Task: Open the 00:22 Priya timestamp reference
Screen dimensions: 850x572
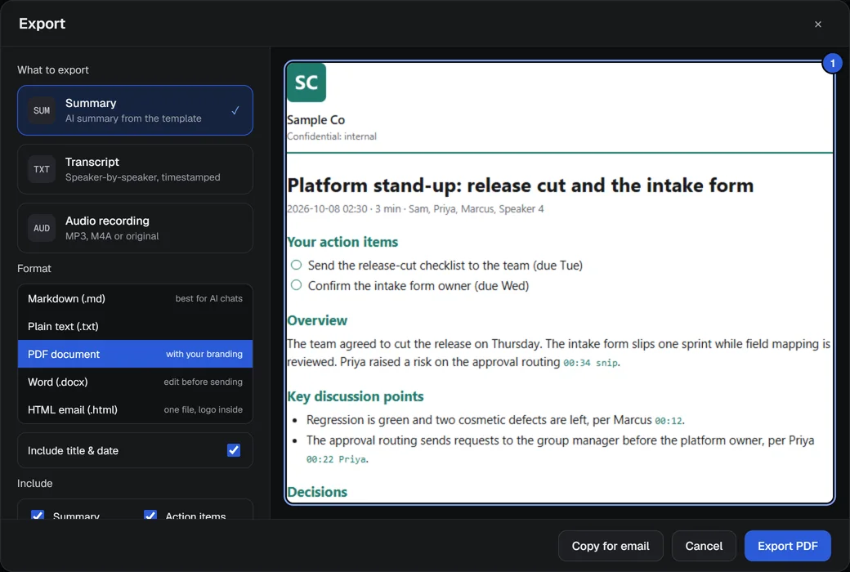Action: click(336, 459)
